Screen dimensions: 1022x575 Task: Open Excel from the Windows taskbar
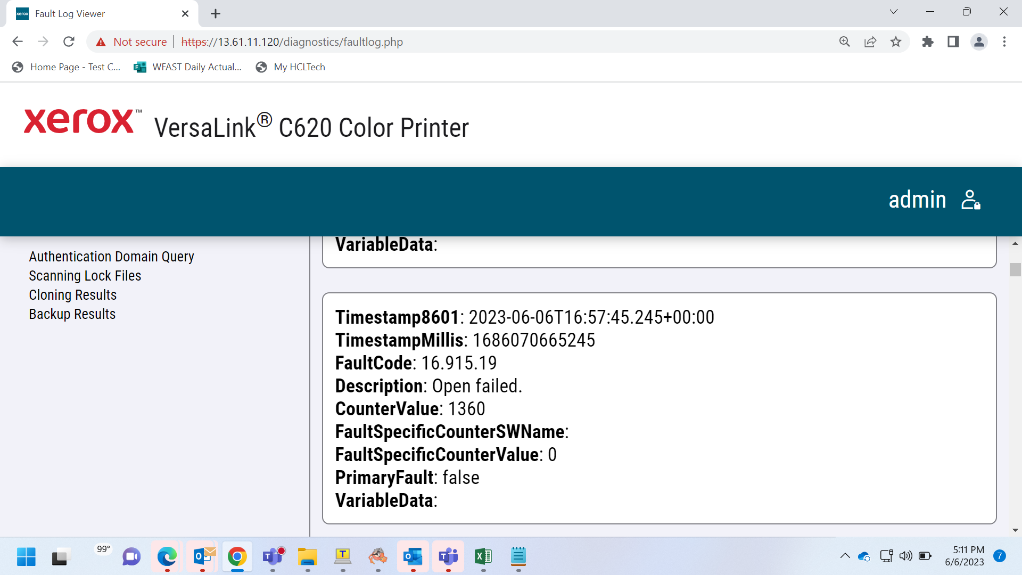[x=483, y=557]
